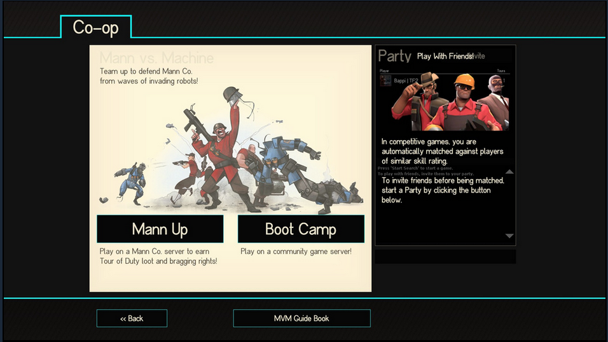Click the Play With Friends! label

click(x=445, y=56)
